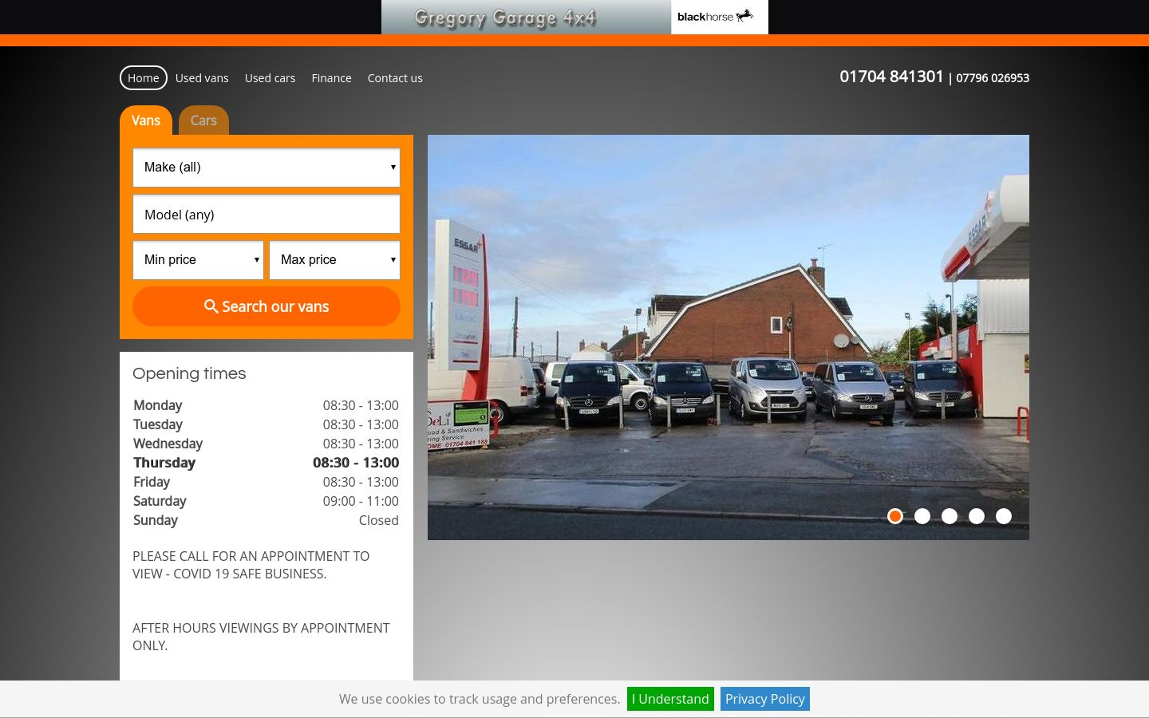Go to the Used cars page

pyautogui.click(x=270, y=77)
